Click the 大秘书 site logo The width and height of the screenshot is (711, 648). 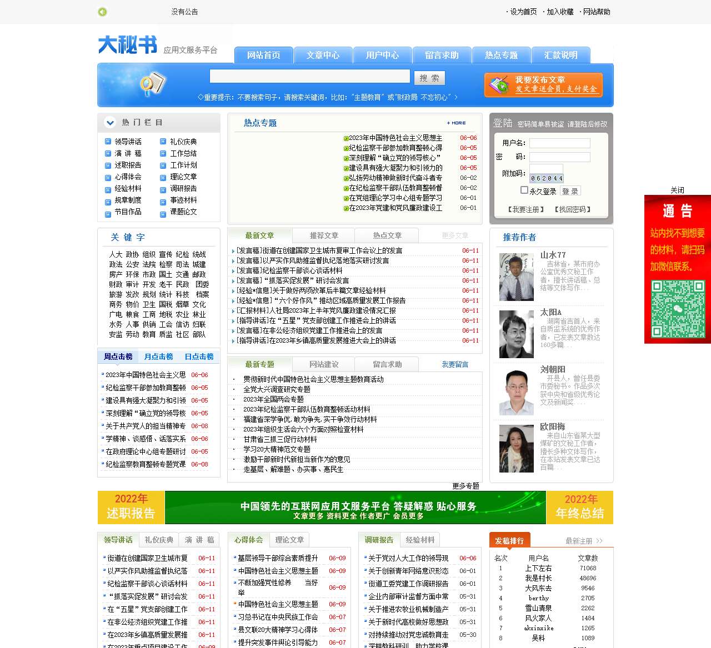point(128,45)
